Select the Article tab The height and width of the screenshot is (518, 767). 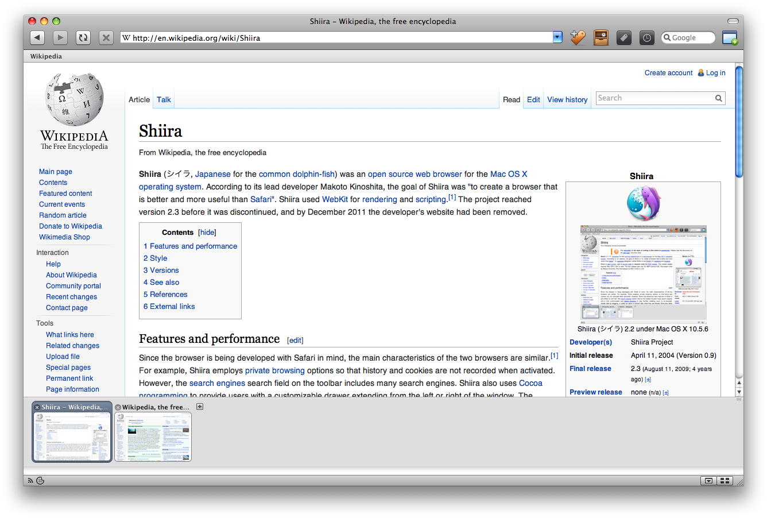[x=139, y=99]
